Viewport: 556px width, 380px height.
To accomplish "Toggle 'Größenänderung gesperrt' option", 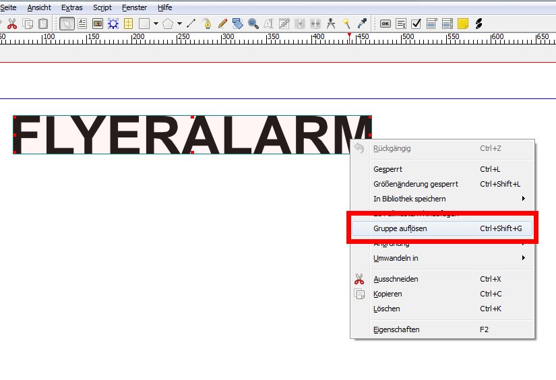I will pyautogui.click(x=415, y=184).
